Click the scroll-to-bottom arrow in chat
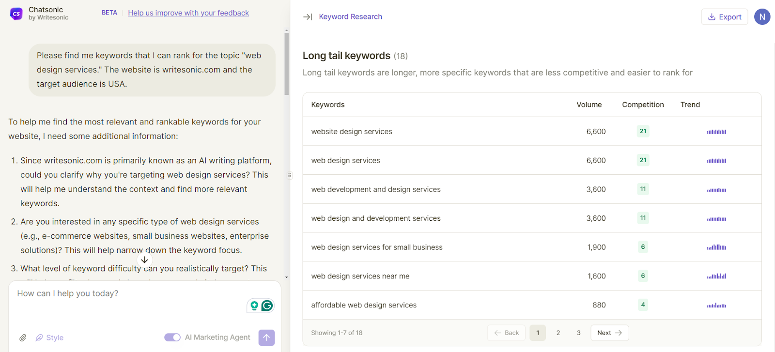This screenshot has height=352, width=775. pyautogui.click(x=144, y=260)
